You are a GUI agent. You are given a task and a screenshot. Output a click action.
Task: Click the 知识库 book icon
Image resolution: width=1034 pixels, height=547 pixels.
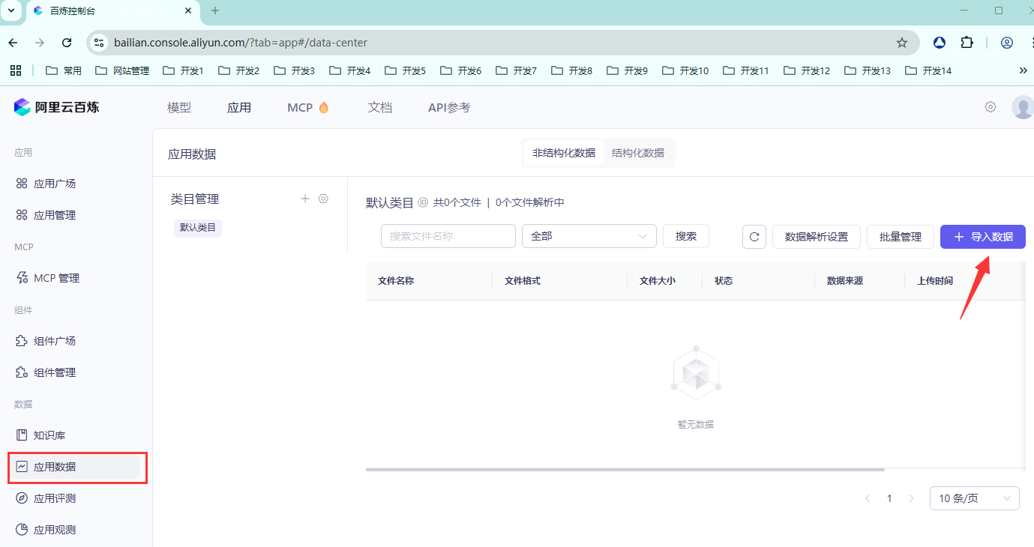click(x=22, y=435)
